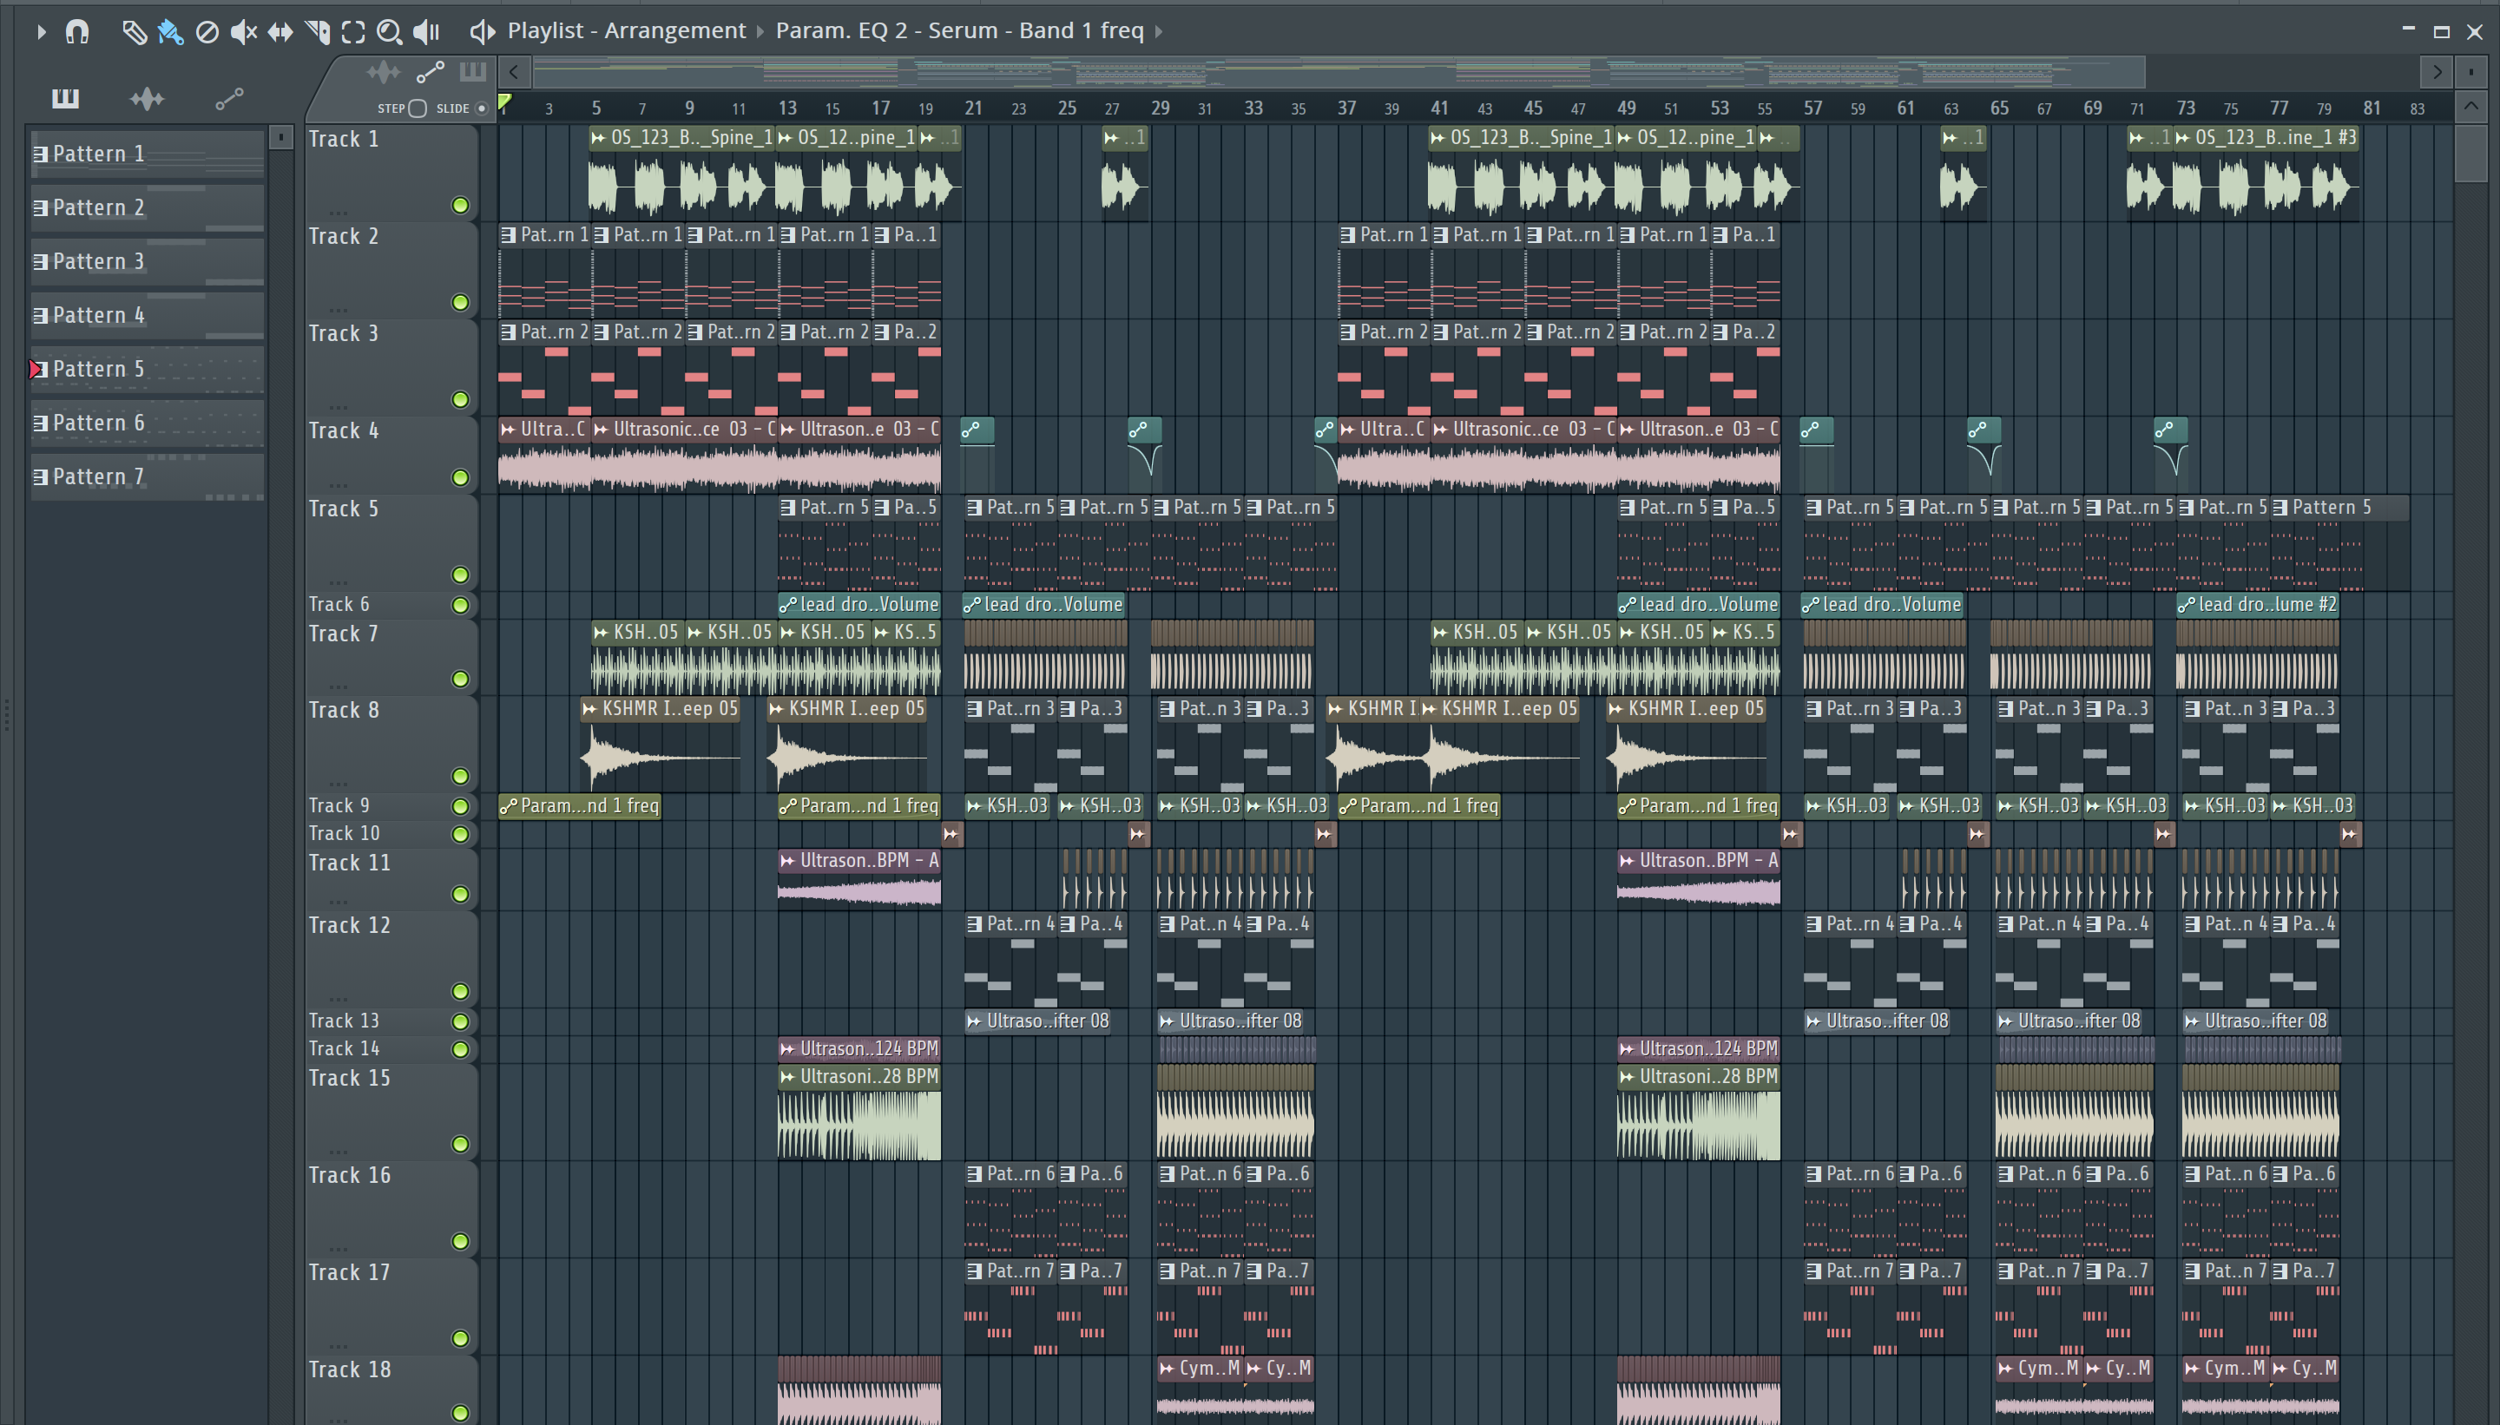Show pattern clips in picker tab
This screenshot has height=1425, width=2500.
66,98
